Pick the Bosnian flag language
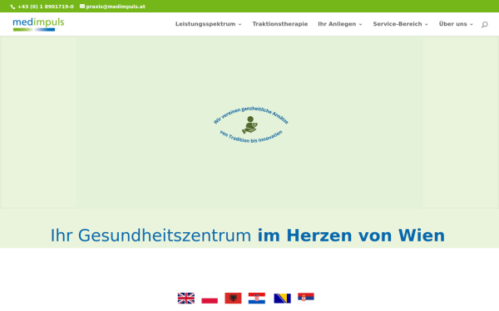The height and width of the screenshot is (311, 499). (282, 298)
